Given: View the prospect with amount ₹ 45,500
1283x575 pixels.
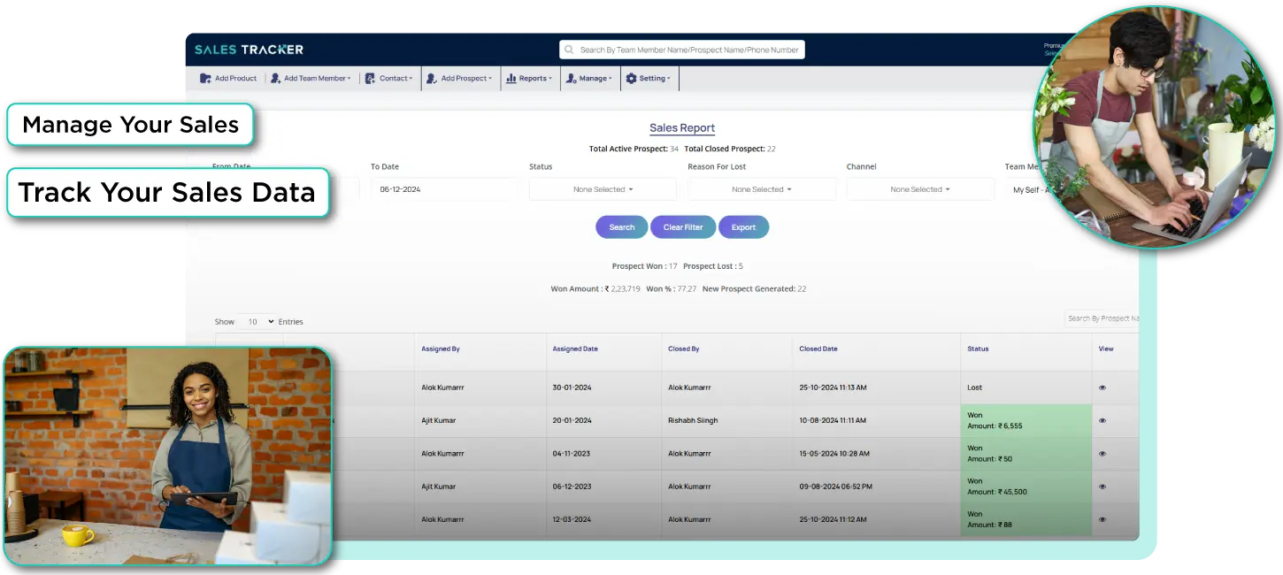Looking at the screenshot, I should tap(1102, 487).
